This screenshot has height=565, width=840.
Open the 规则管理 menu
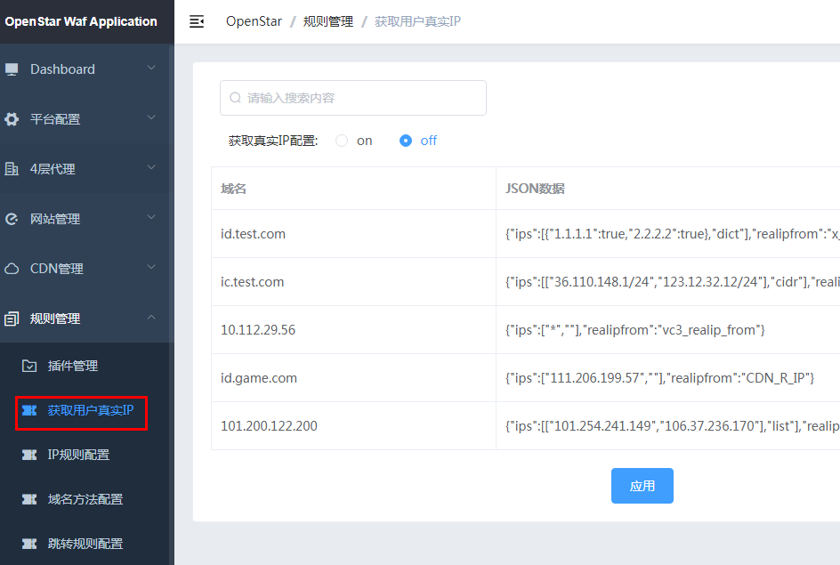[x=85, y=319]
